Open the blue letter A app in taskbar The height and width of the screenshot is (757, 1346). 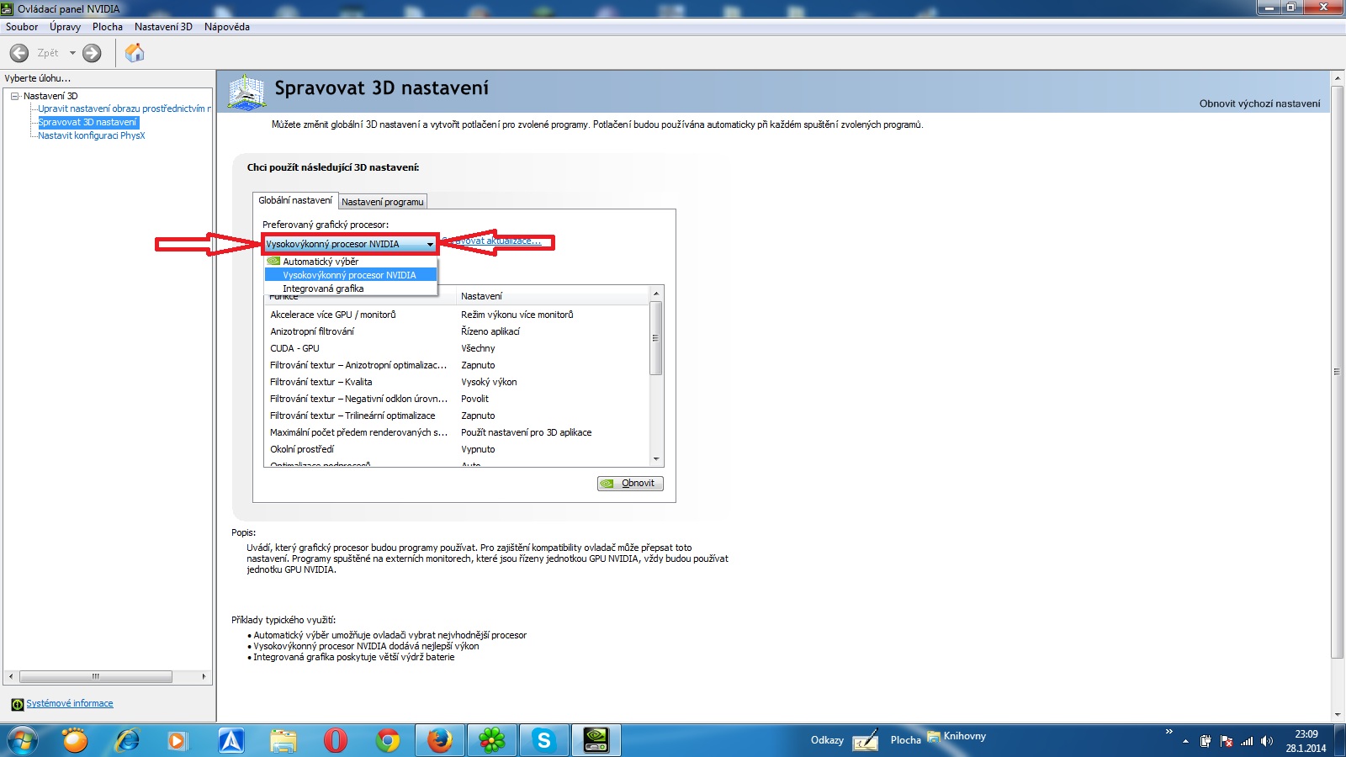pos(231,740)
